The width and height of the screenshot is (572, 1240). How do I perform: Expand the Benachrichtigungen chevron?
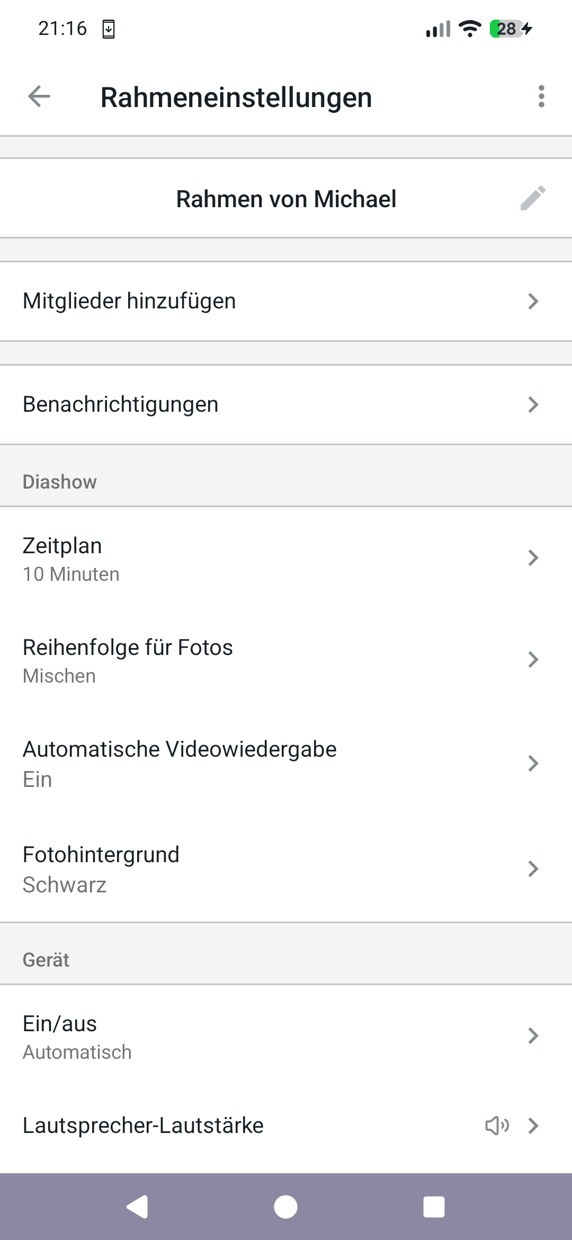pos(533,404)
